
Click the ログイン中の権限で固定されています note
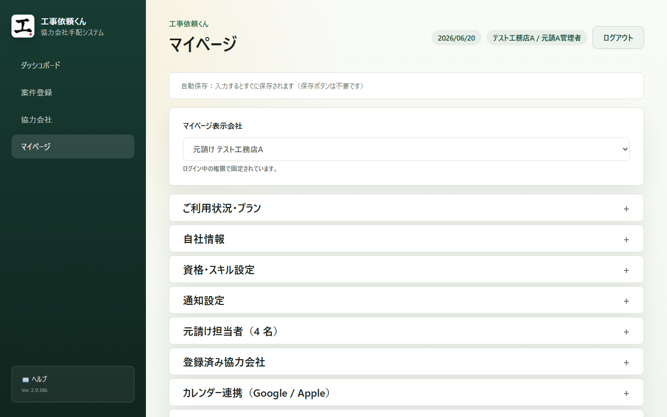pyautogui.click(x=230, y=169)
